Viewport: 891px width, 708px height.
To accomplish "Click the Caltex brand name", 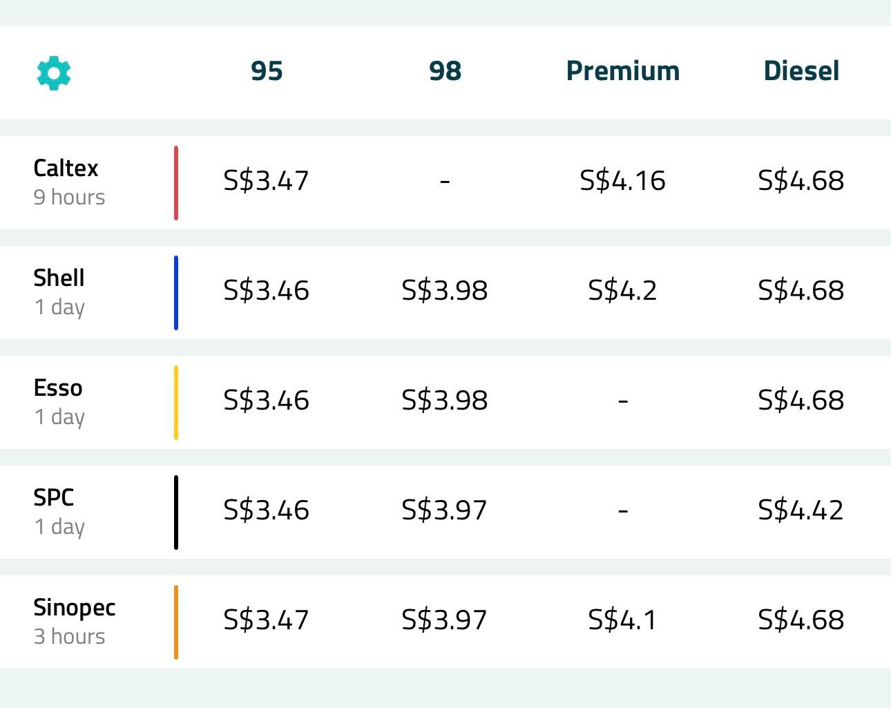I will point(66,168).
